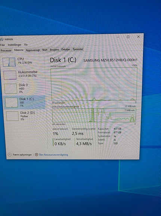The height and width of the screenshot is (216, 161).
Task: Maximize the Jobliste window
Action: point(128,37)
